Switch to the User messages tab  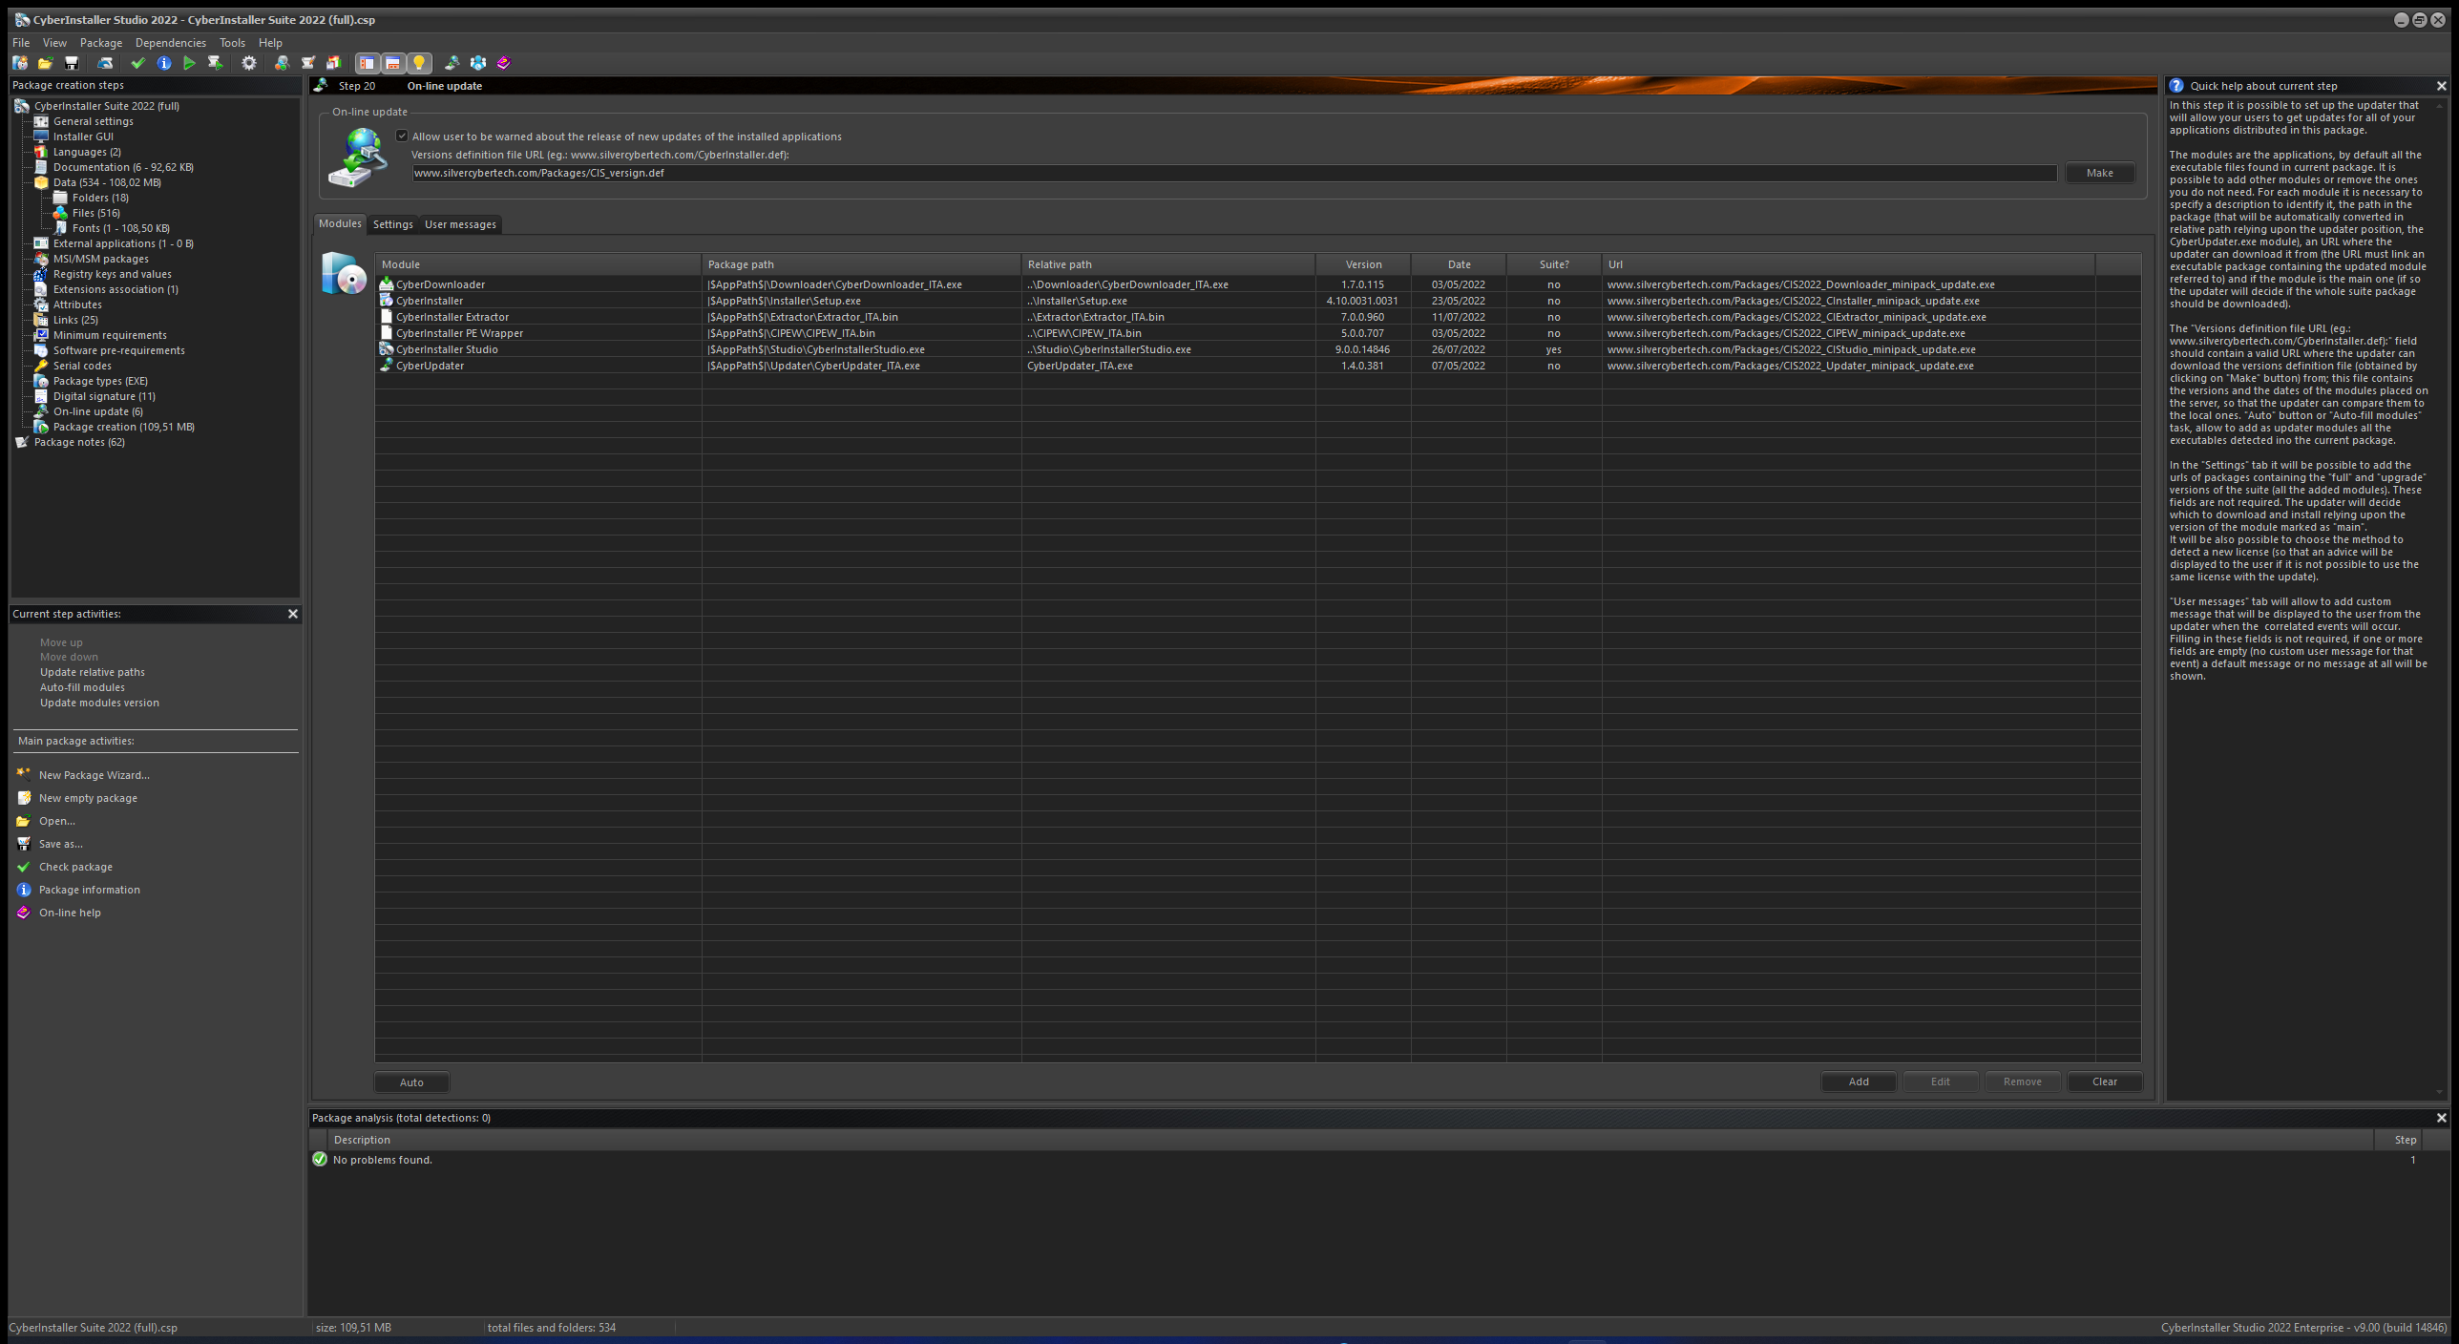pyautogui.click(x=460, y=224)
